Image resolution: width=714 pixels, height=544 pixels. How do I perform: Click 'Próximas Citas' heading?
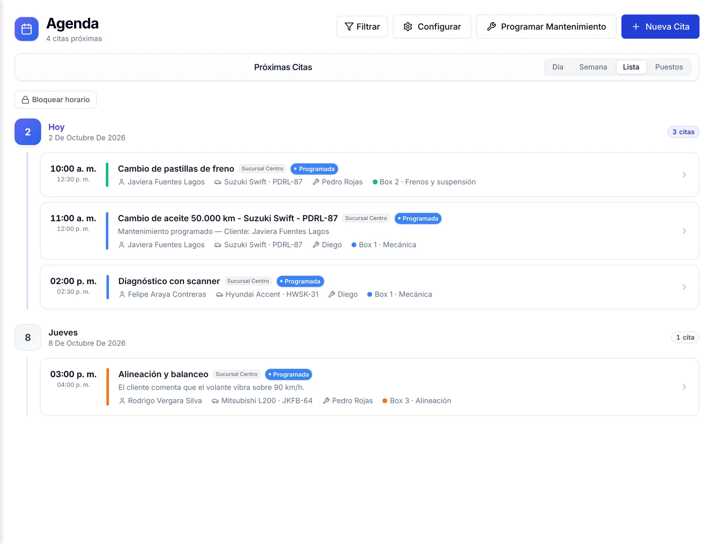(x=283, y=67)
